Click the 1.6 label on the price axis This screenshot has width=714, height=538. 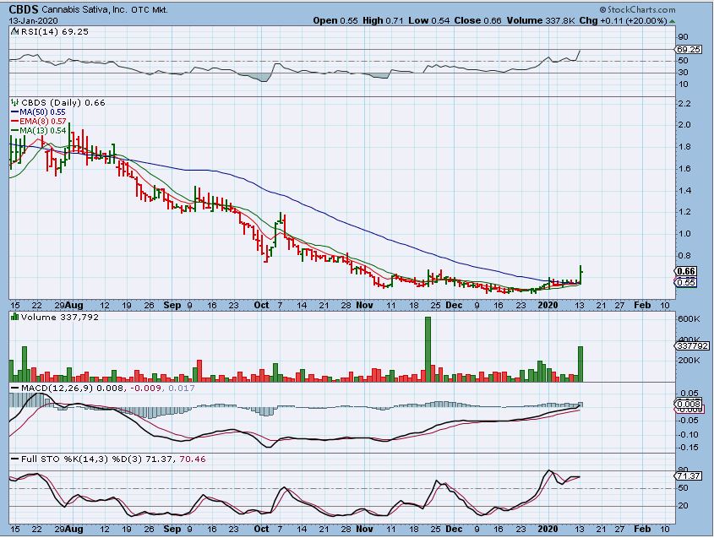[x=684, y=169]
